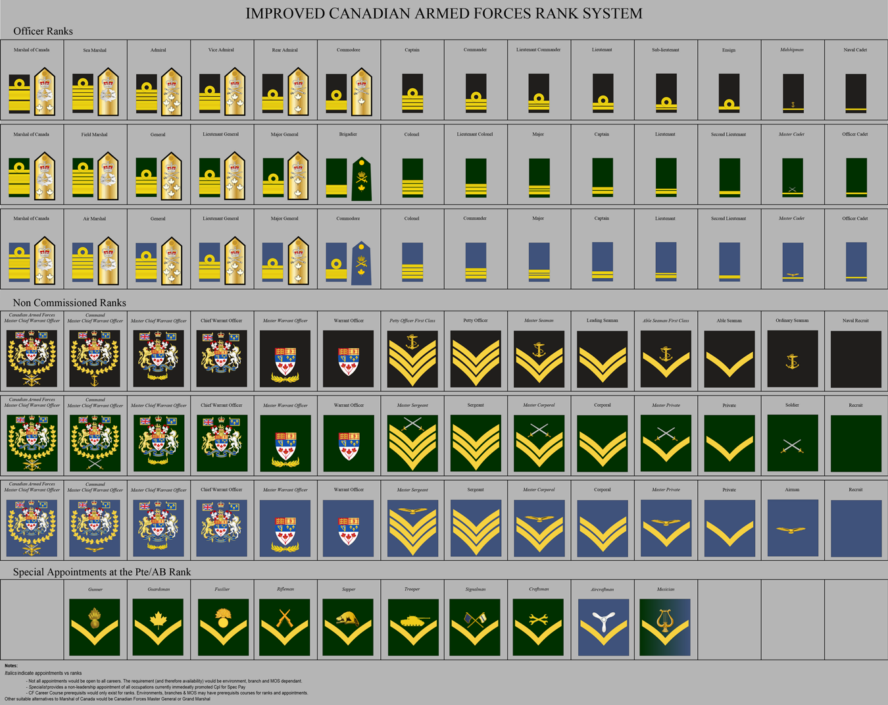The width and height of the screenshot is (888, 705).
Task: Select the 'Midshipman' label text
Action: tap(792, 50)
